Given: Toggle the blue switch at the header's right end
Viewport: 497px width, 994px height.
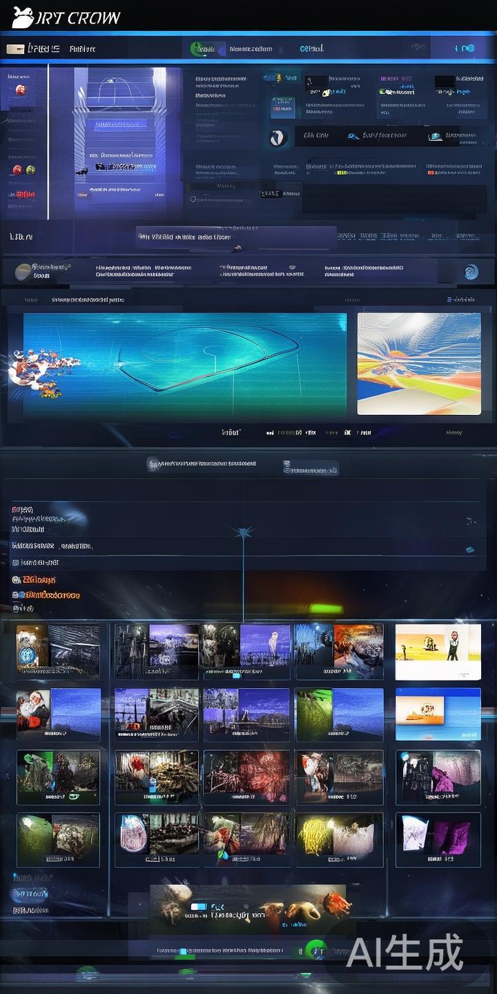Looking at the screenshot, I should click(x=465, y=48).
